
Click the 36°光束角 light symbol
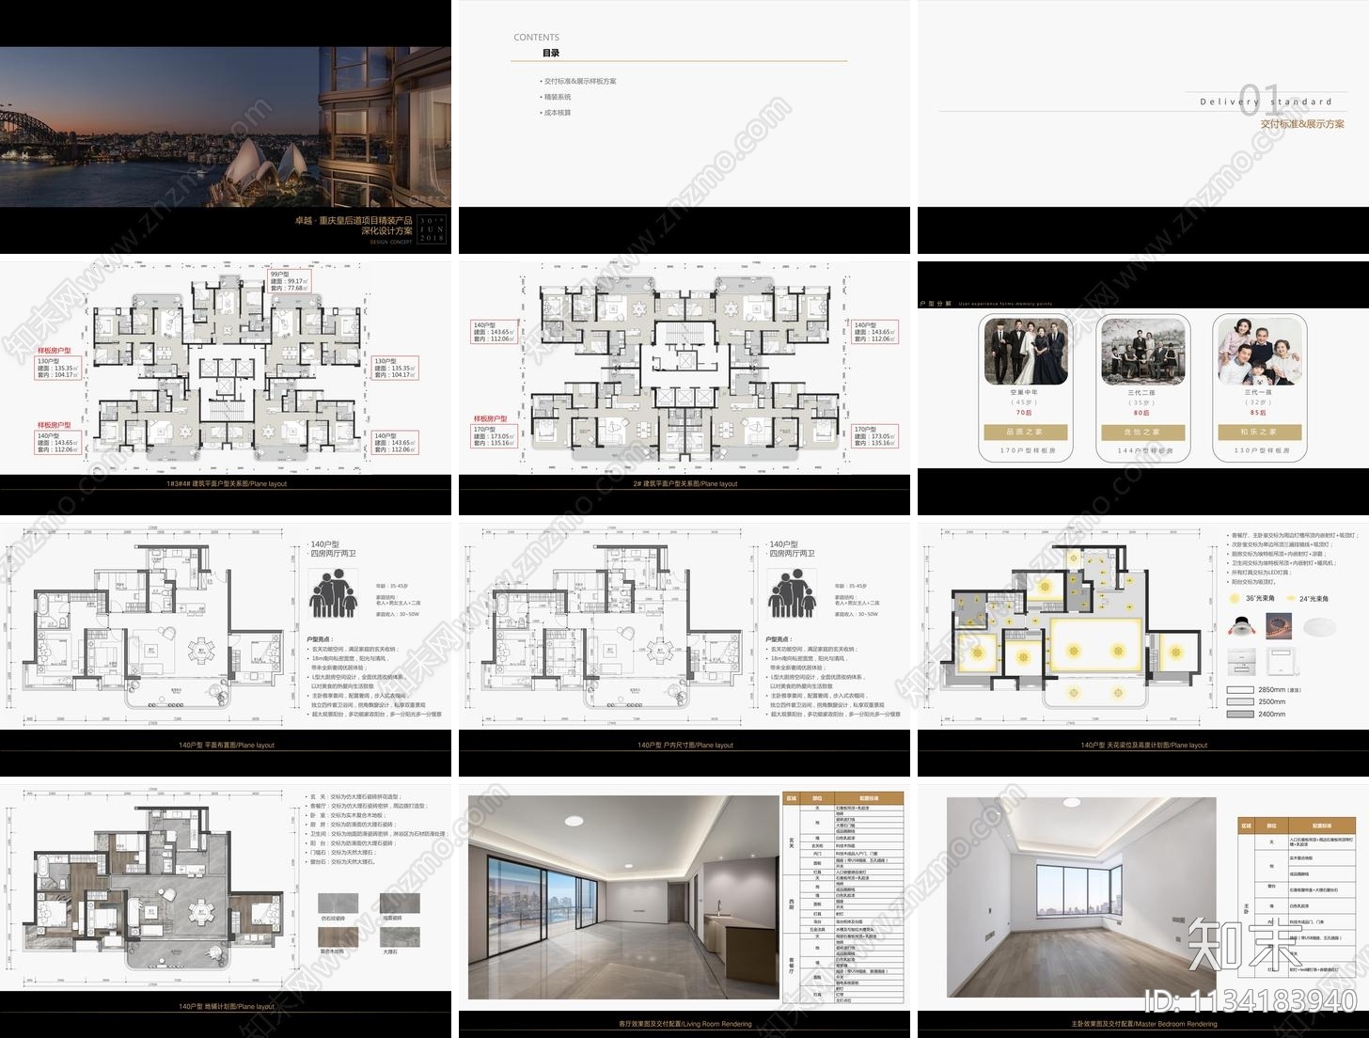click(x=1236, y=598)
